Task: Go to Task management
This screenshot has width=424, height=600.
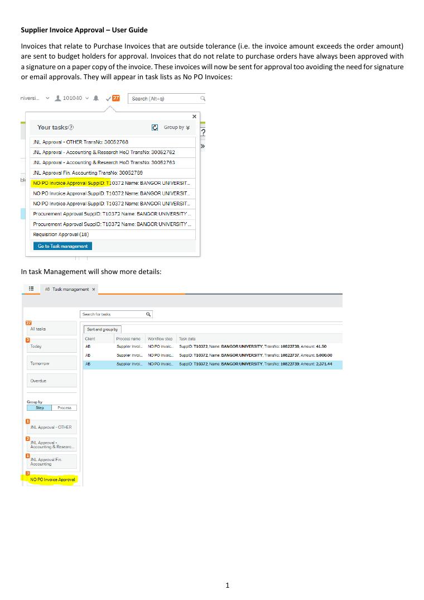Action: pos(62,246)
